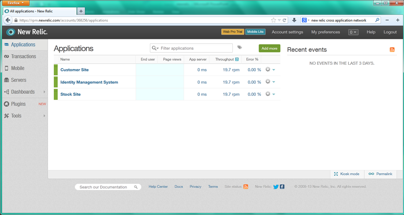The height and width of the screenshot is (215, 404).
Task: Click the Twitter icon in the footer
Action: (276, 187)
